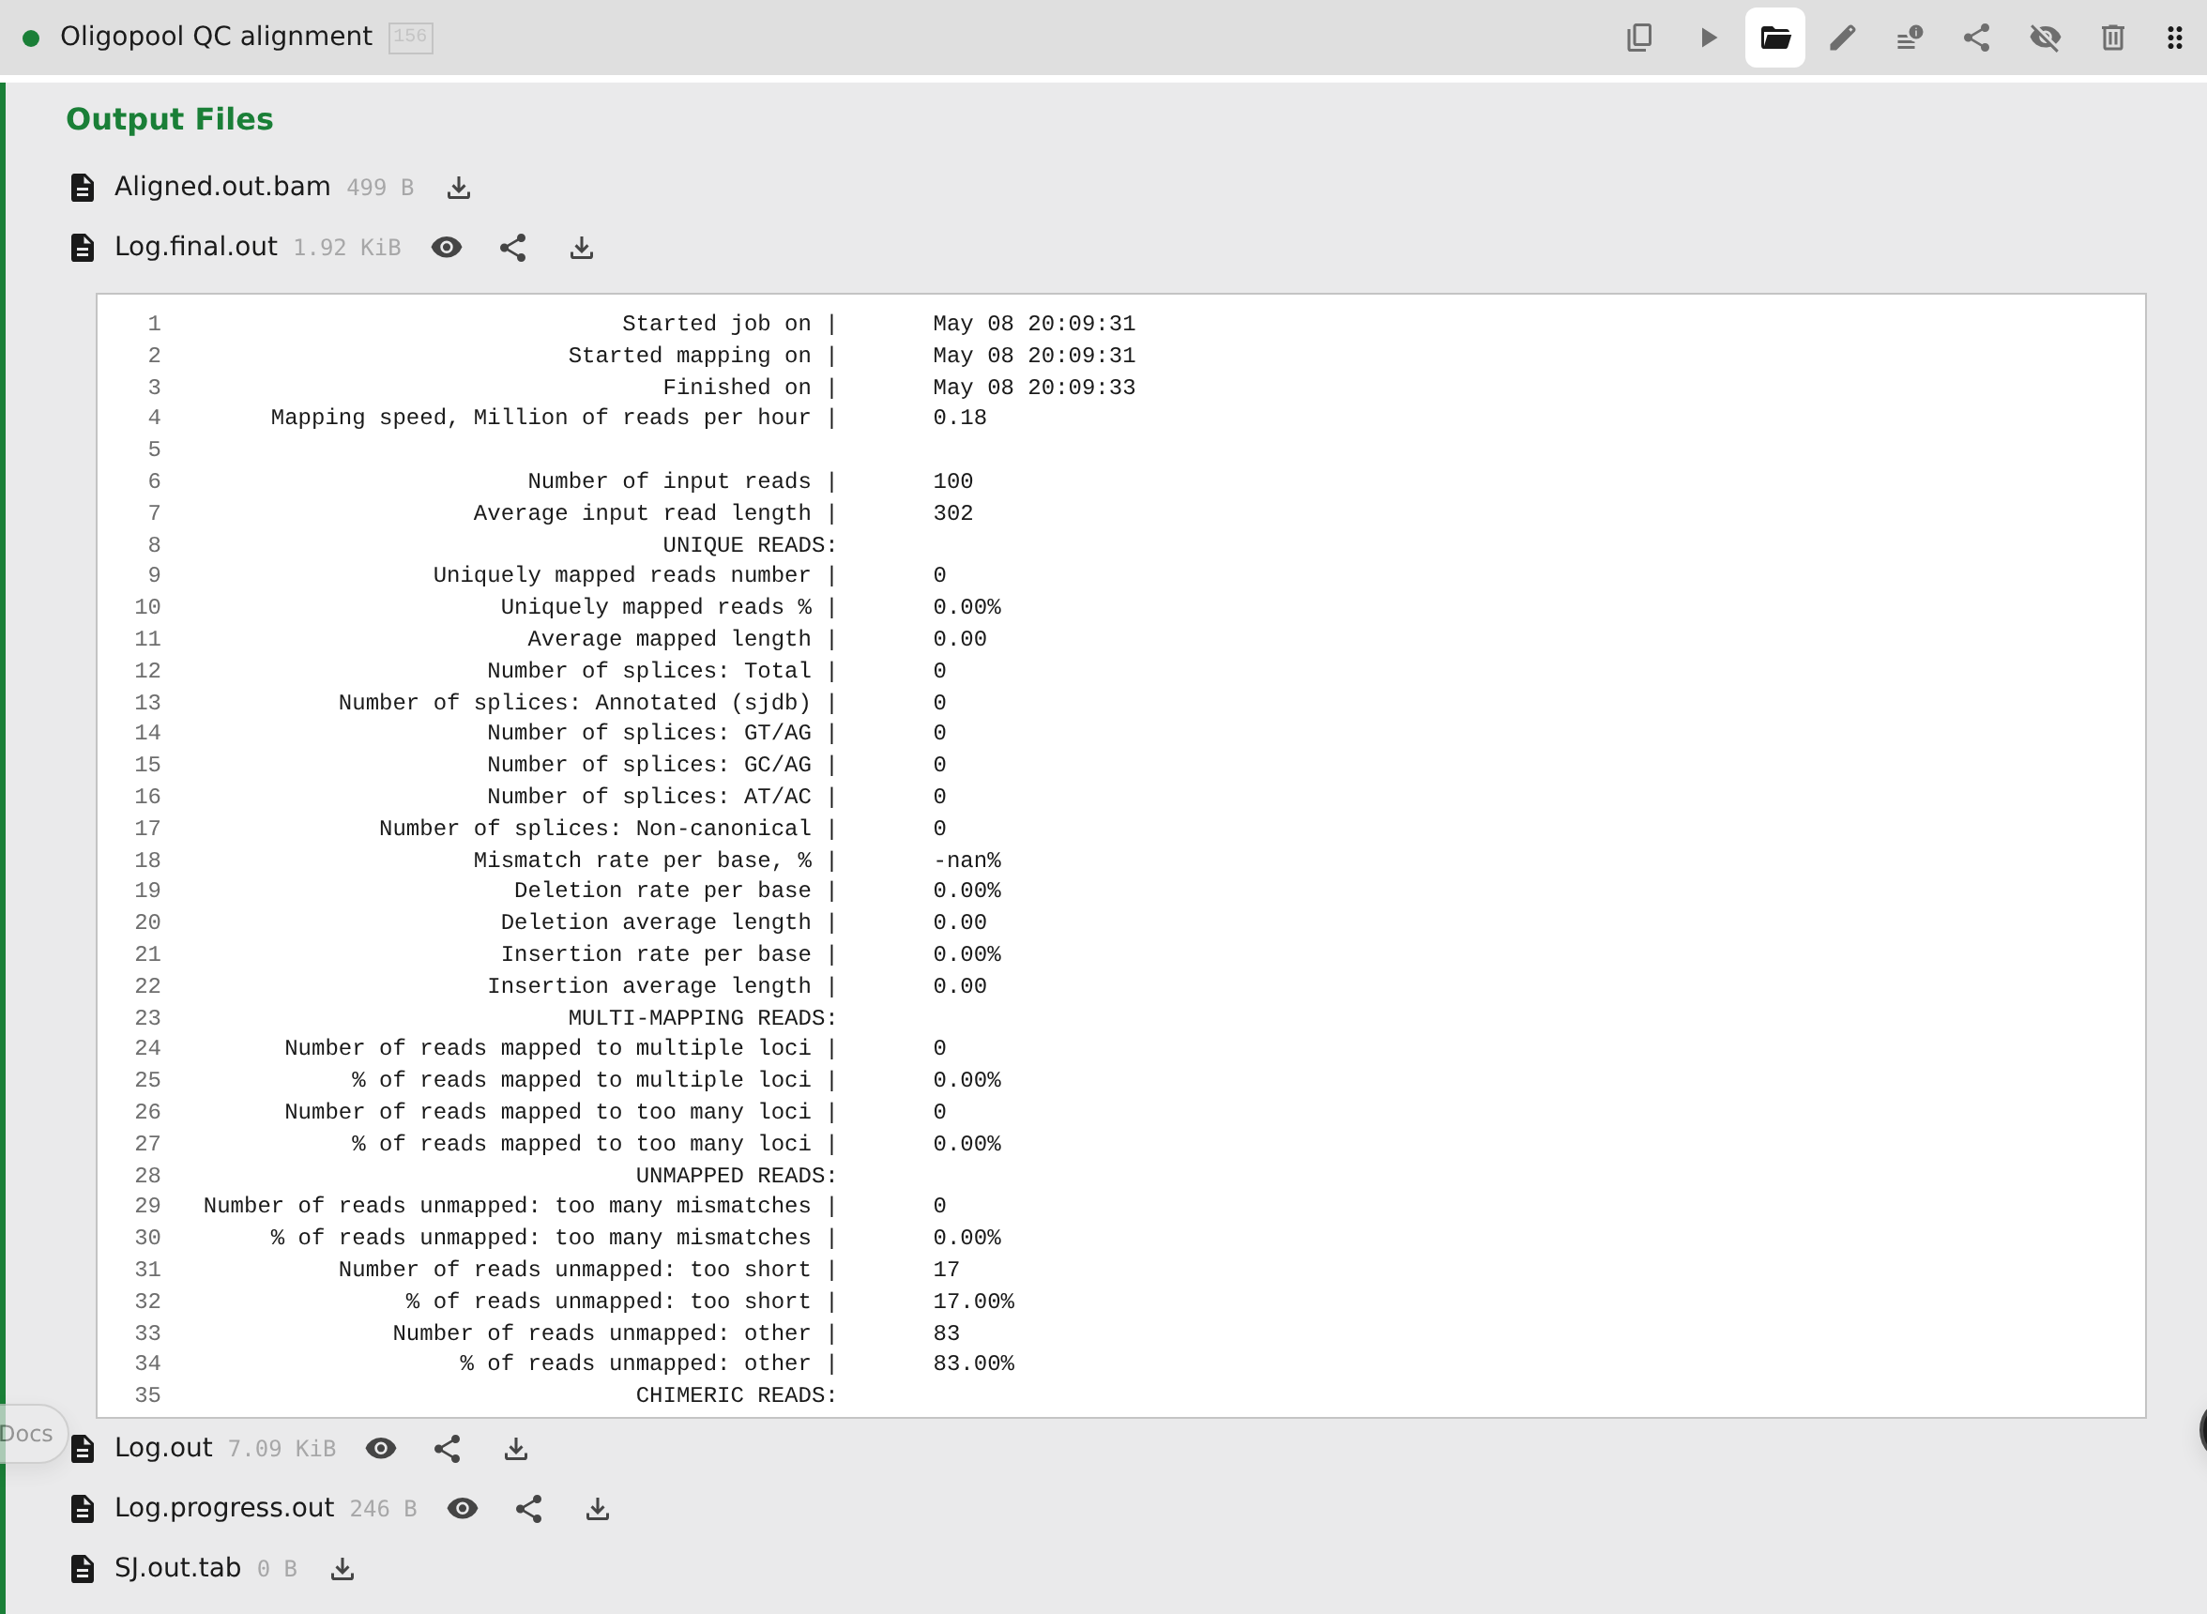Click the unmapped too short value 17.00%
The height and width of the screenshot is (1614, 2207).
pyautogui.click(x=973, y=1301)
